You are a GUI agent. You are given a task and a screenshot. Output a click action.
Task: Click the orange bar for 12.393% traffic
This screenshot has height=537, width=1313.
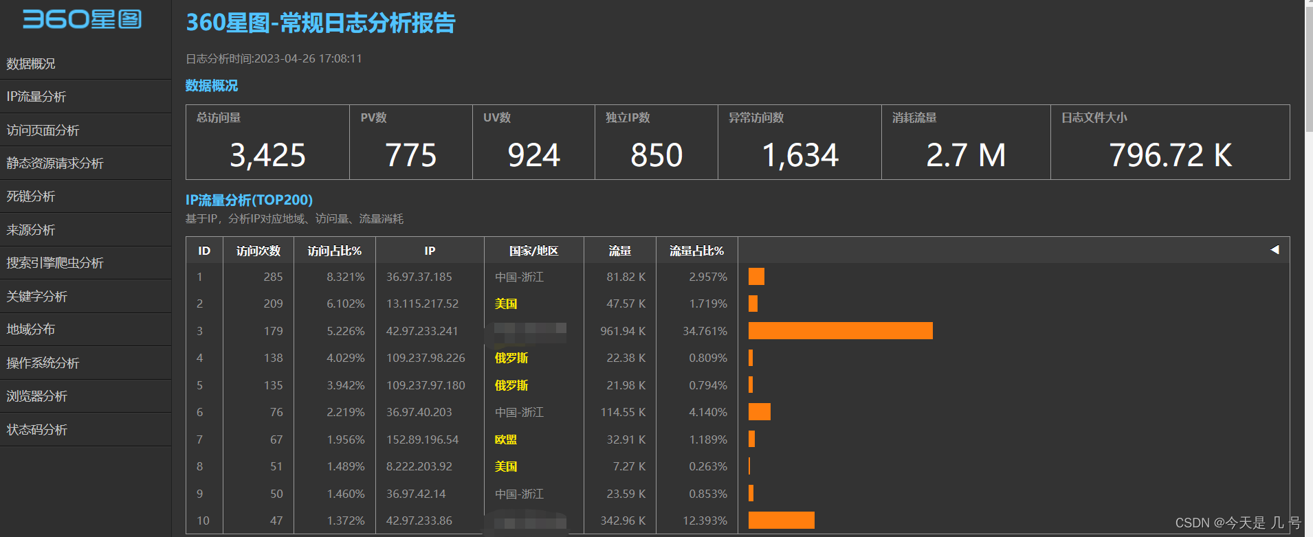[782, 521]
